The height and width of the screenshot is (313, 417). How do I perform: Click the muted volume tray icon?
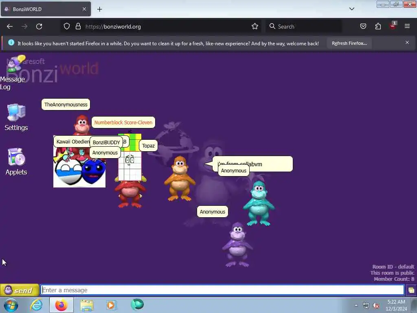click(376, 306)
